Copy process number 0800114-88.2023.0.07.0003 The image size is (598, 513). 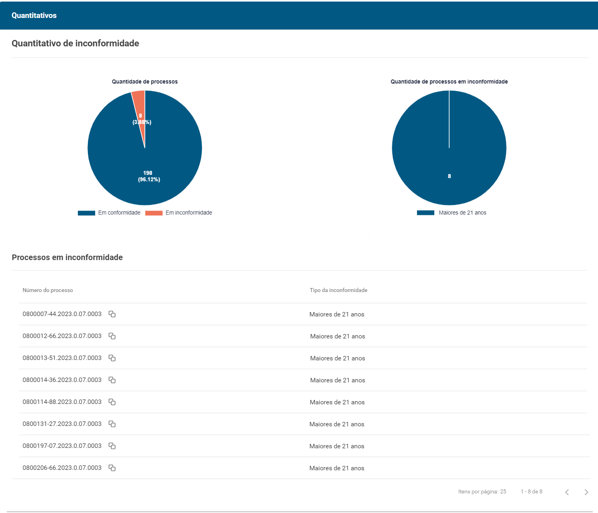tap(112, 402)
